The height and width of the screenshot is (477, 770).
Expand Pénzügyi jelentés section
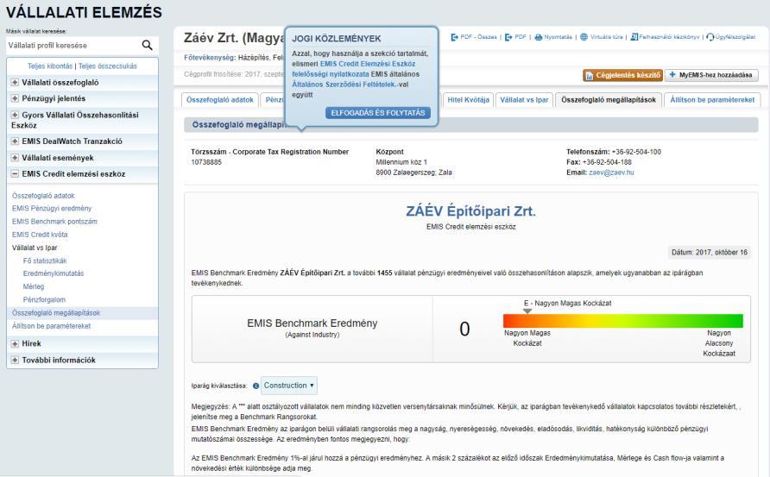point(15,98)
